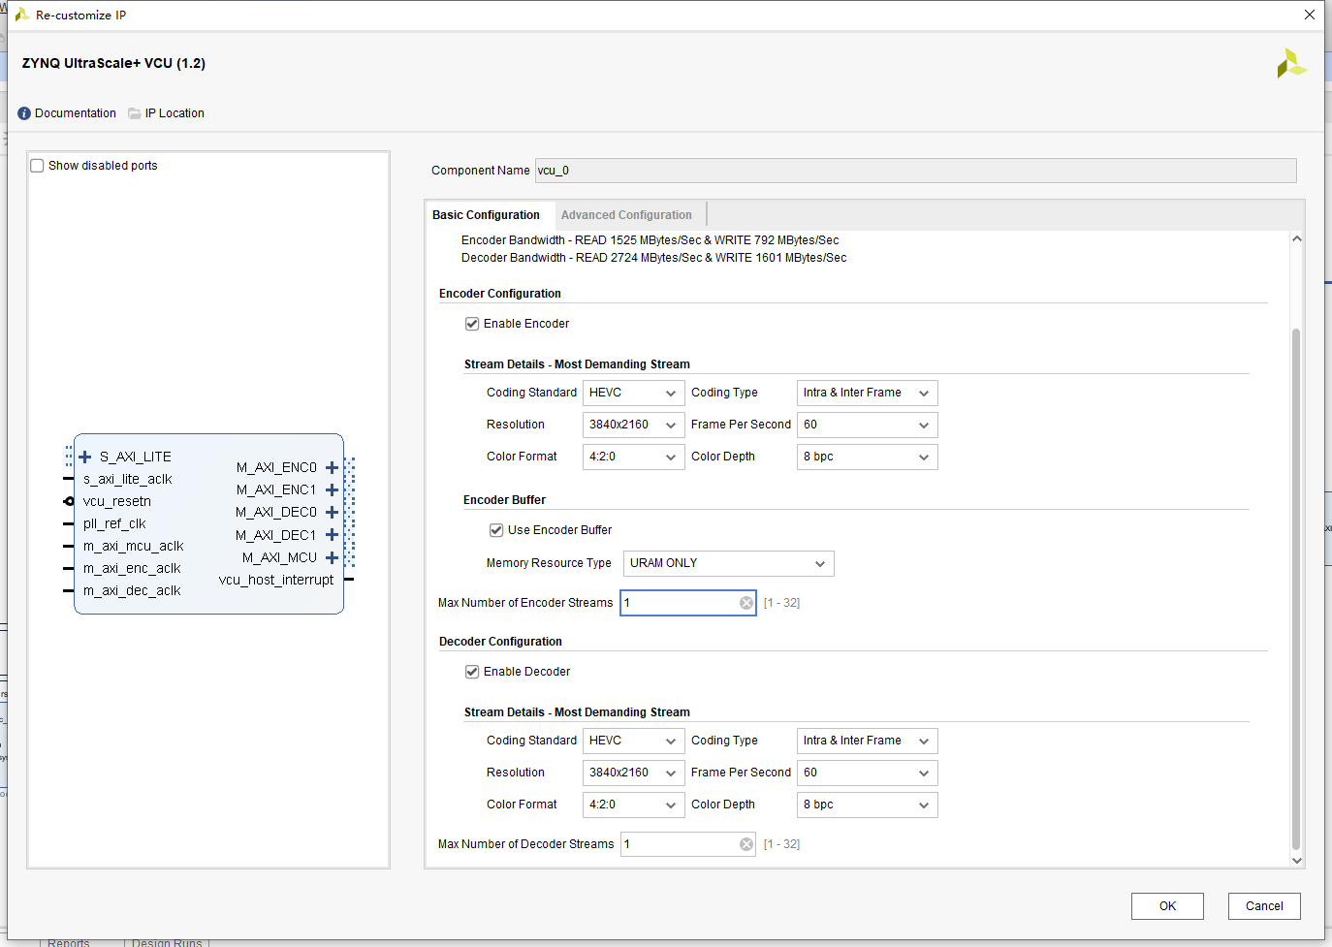Open the decoder Frame Per Second dropdown
The image size is (1332, 947).
pos(867,773)
